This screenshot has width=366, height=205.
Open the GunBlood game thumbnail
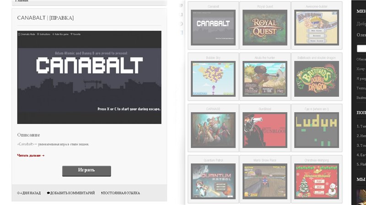265,130
